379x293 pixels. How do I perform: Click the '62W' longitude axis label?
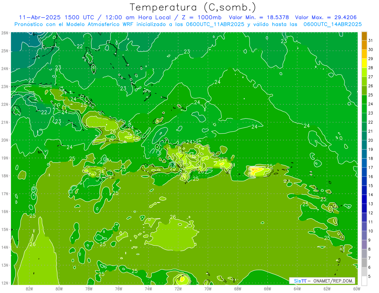click(x=327, y=289)
